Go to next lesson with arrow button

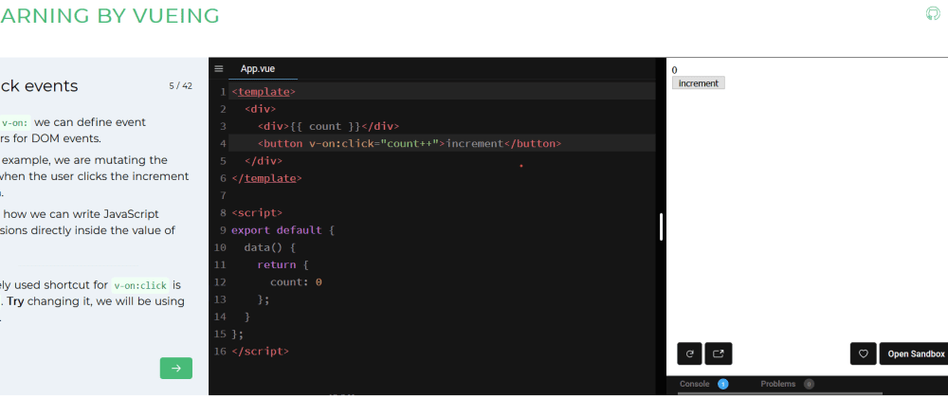click(x=176, y=369)
